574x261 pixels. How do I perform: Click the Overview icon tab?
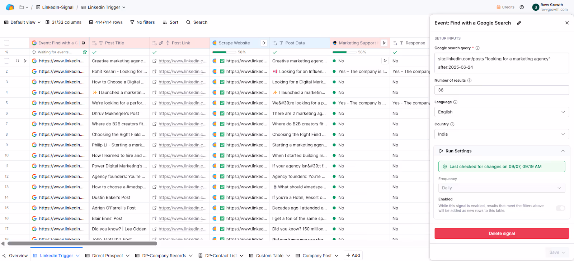(x=4, y=256)
